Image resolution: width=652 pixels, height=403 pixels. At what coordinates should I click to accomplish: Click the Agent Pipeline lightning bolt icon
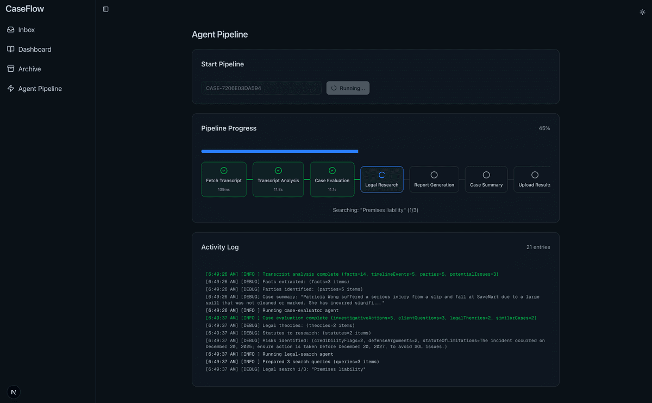click(x=11, y=88)
